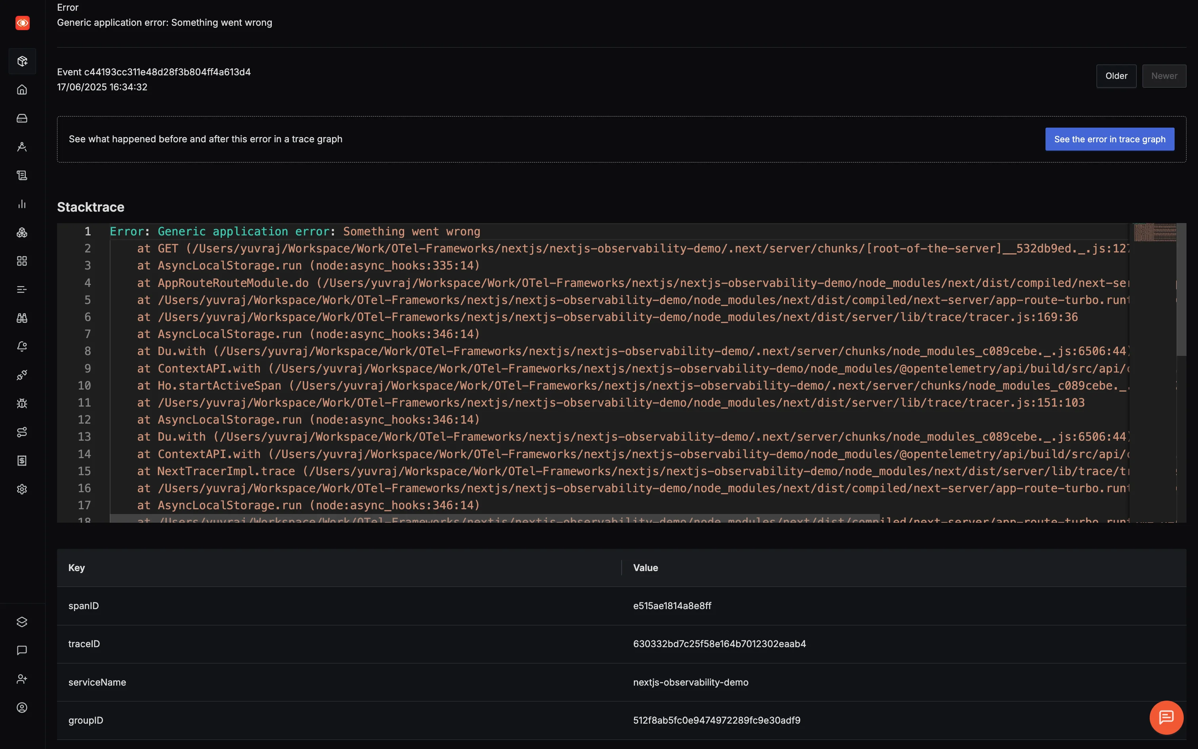Open search using the binoculars icon

pos(22,318)
